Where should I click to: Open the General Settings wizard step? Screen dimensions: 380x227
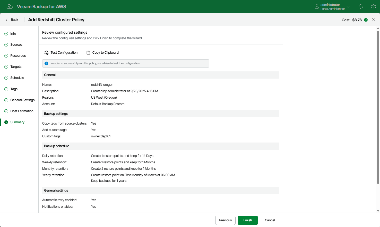[x=22, y=100]
